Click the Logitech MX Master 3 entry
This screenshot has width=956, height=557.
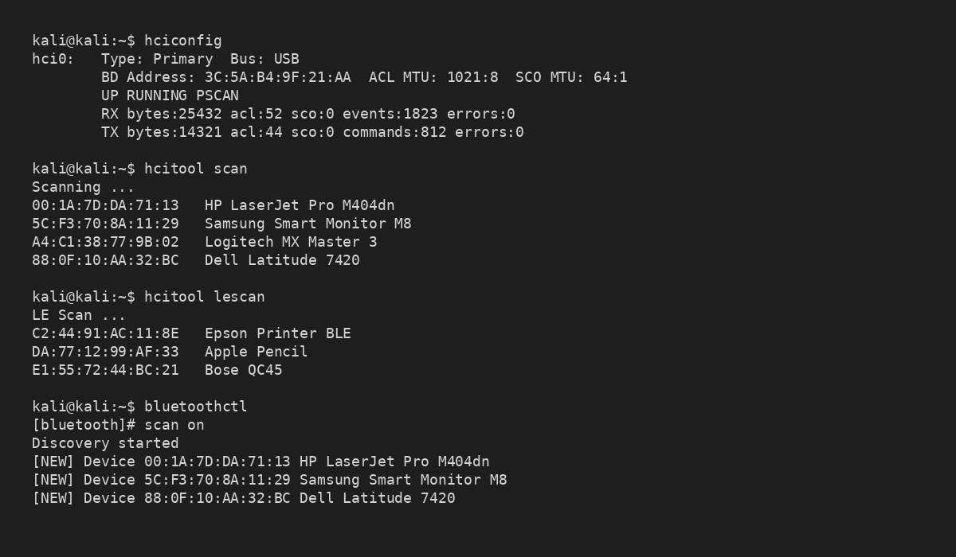click(x=290, y=242)
